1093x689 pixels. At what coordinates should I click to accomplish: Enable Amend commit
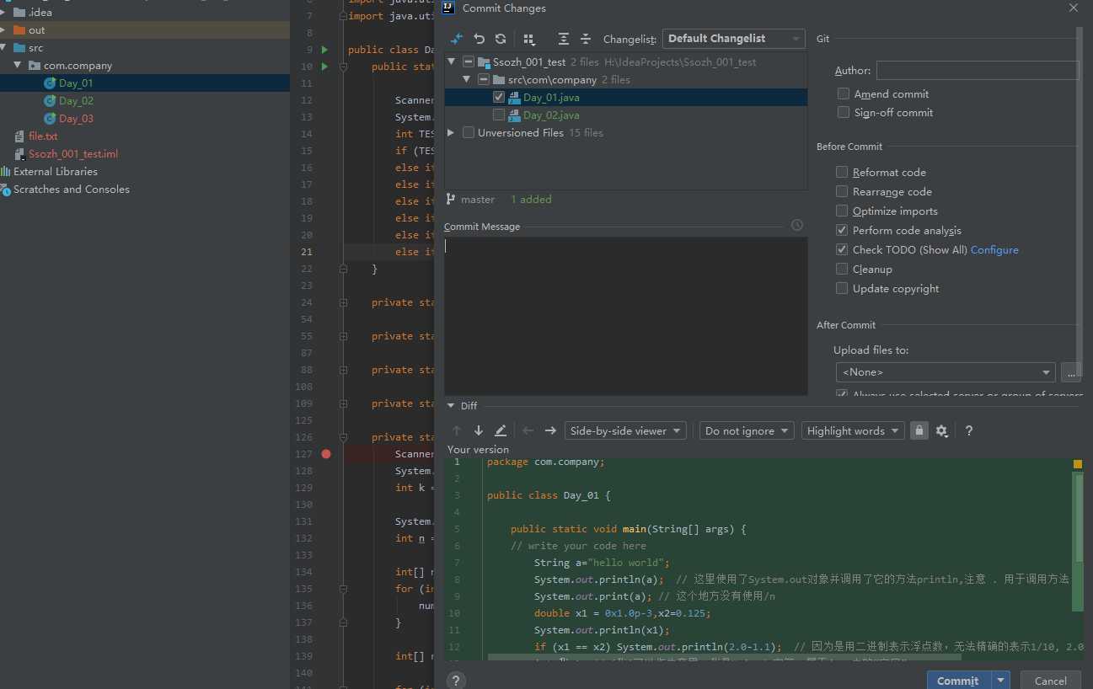pyautogui.click(x=843, y=93)
